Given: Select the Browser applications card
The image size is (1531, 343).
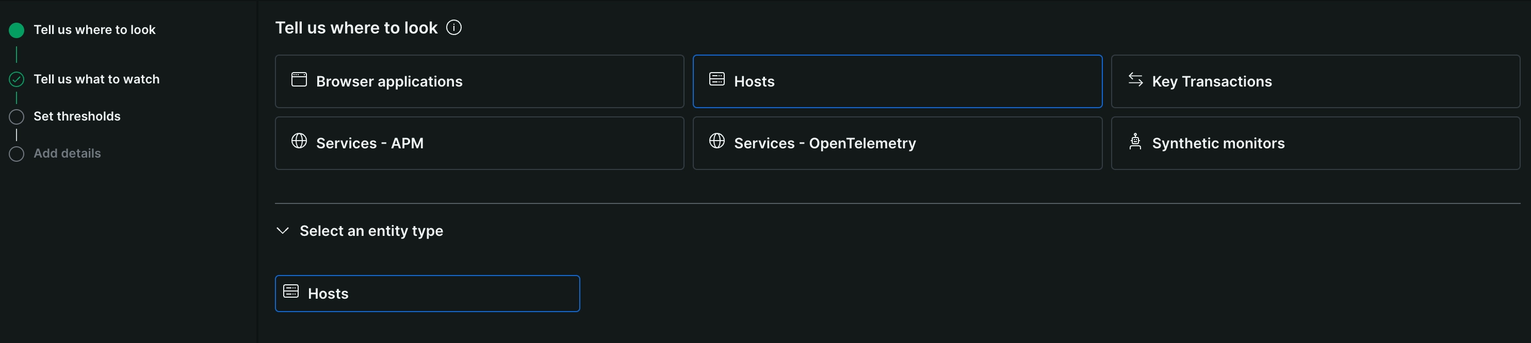Looking at the screenshot, I should tap(479, 81).
